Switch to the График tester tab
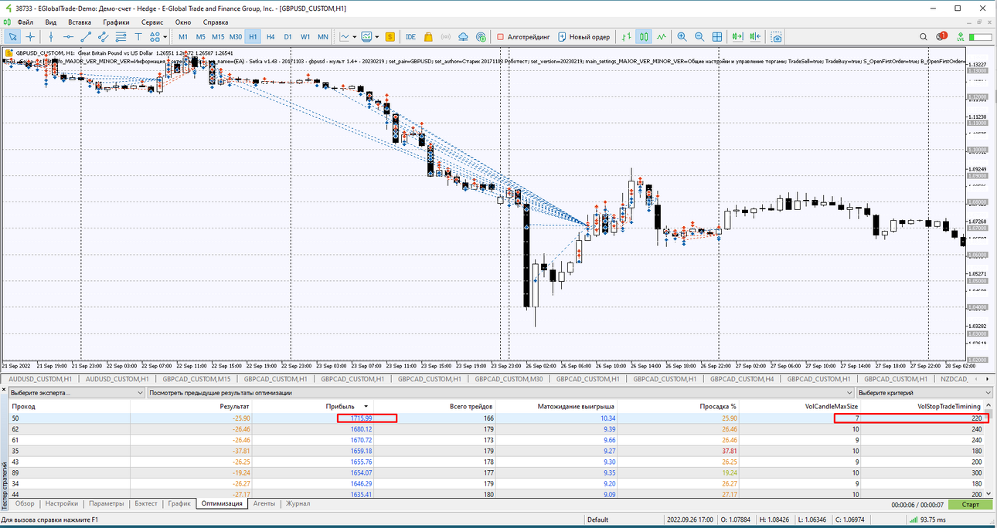 pos(179,503)
